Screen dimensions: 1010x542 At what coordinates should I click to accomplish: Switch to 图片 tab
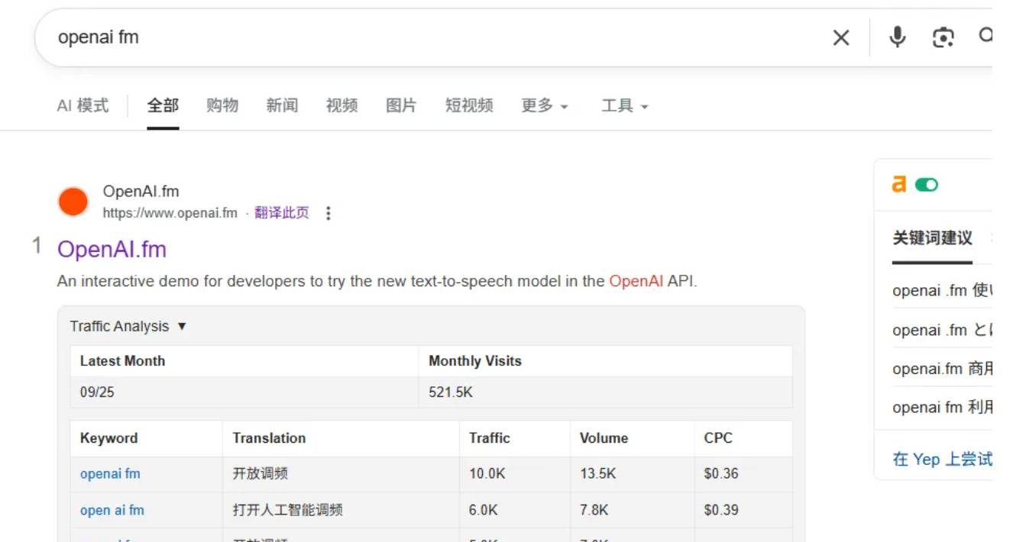pos(401,106)
